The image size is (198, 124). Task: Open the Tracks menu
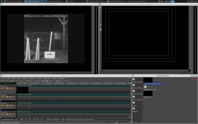(39, 78)
